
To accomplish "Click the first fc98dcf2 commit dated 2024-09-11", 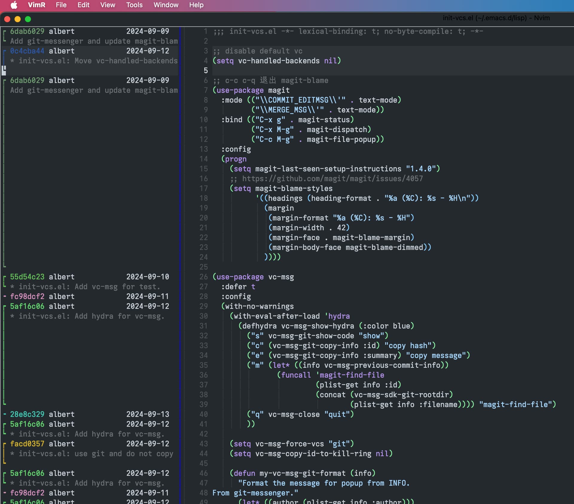I will pyautogui.click(x=27, y=297).
